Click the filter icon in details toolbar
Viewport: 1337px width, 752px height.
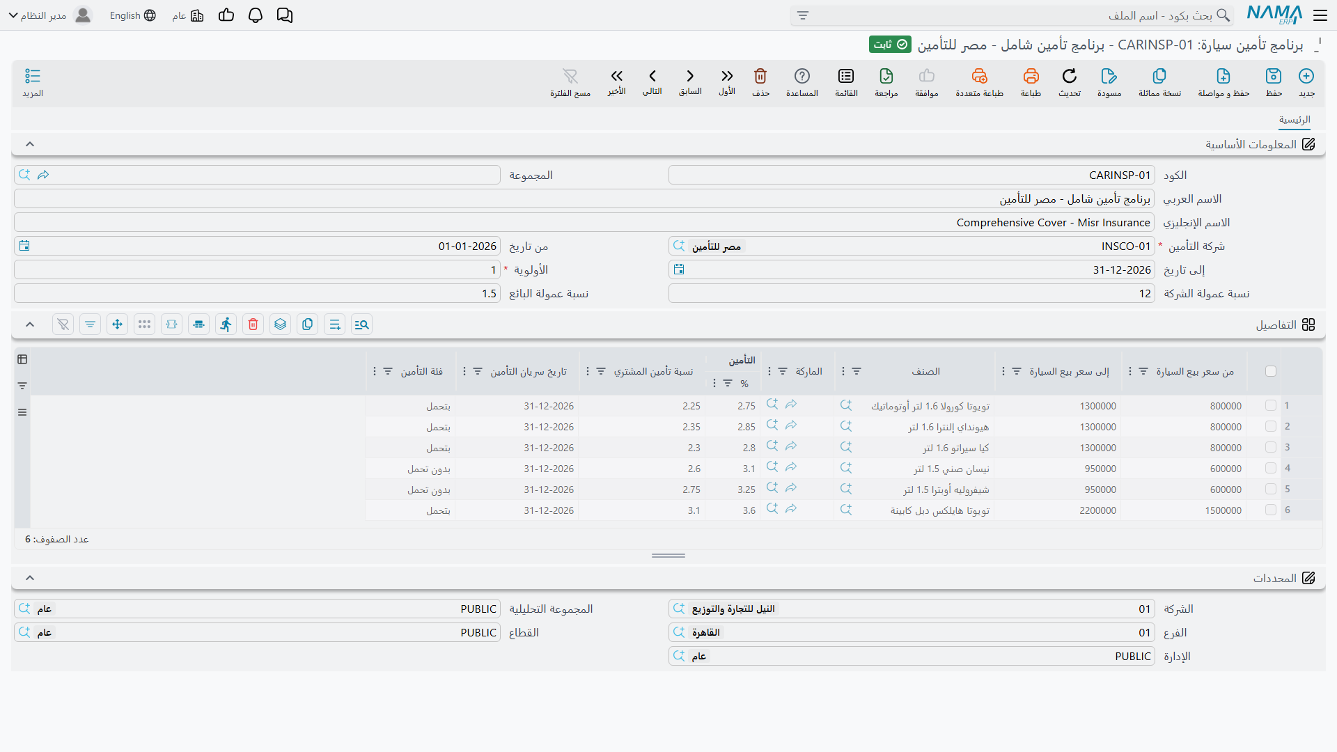point(90,324)
